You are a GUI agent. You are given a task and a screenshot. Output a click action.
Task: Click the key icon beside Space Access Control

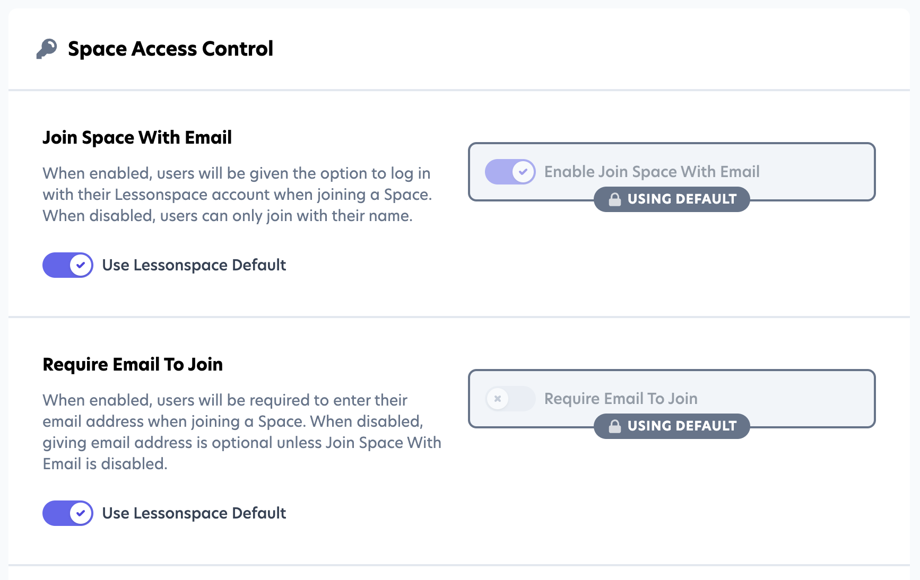(47, 49)
